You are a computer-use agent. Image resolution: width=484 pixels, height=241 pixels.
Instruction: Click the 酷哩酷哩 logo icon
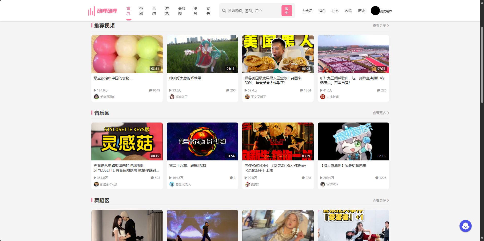[x=91, y=11]
